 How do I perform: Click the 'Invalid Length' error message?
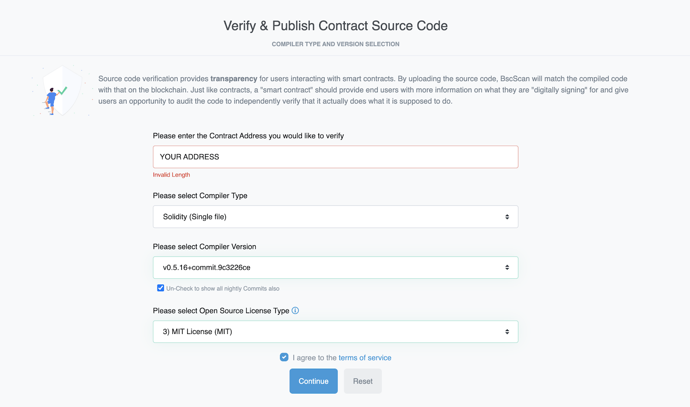click(171, 175)
